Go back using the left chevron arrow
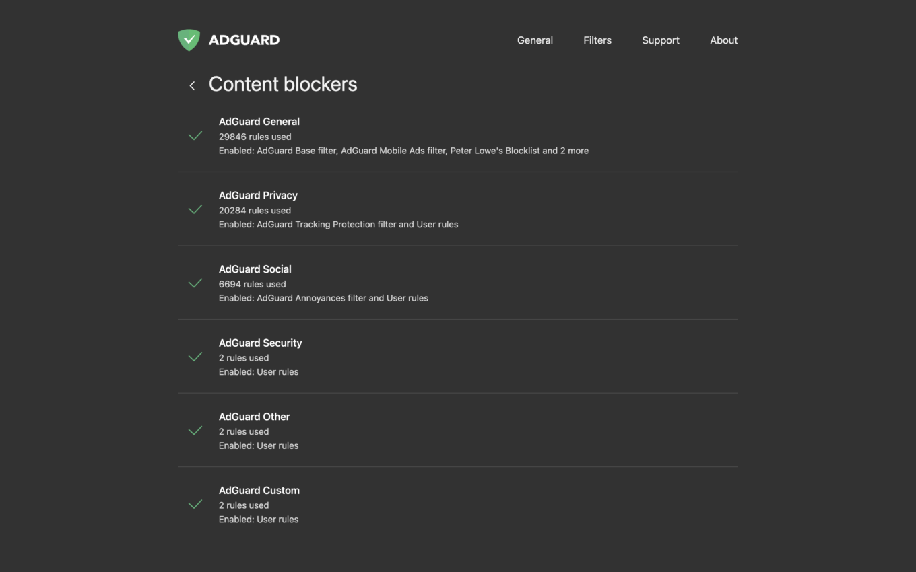This screenshot has height=572, width=916. click(x=192, y=85)
